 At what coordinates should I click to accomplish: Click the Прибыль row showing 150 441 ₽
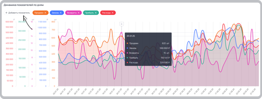point(148,58)
